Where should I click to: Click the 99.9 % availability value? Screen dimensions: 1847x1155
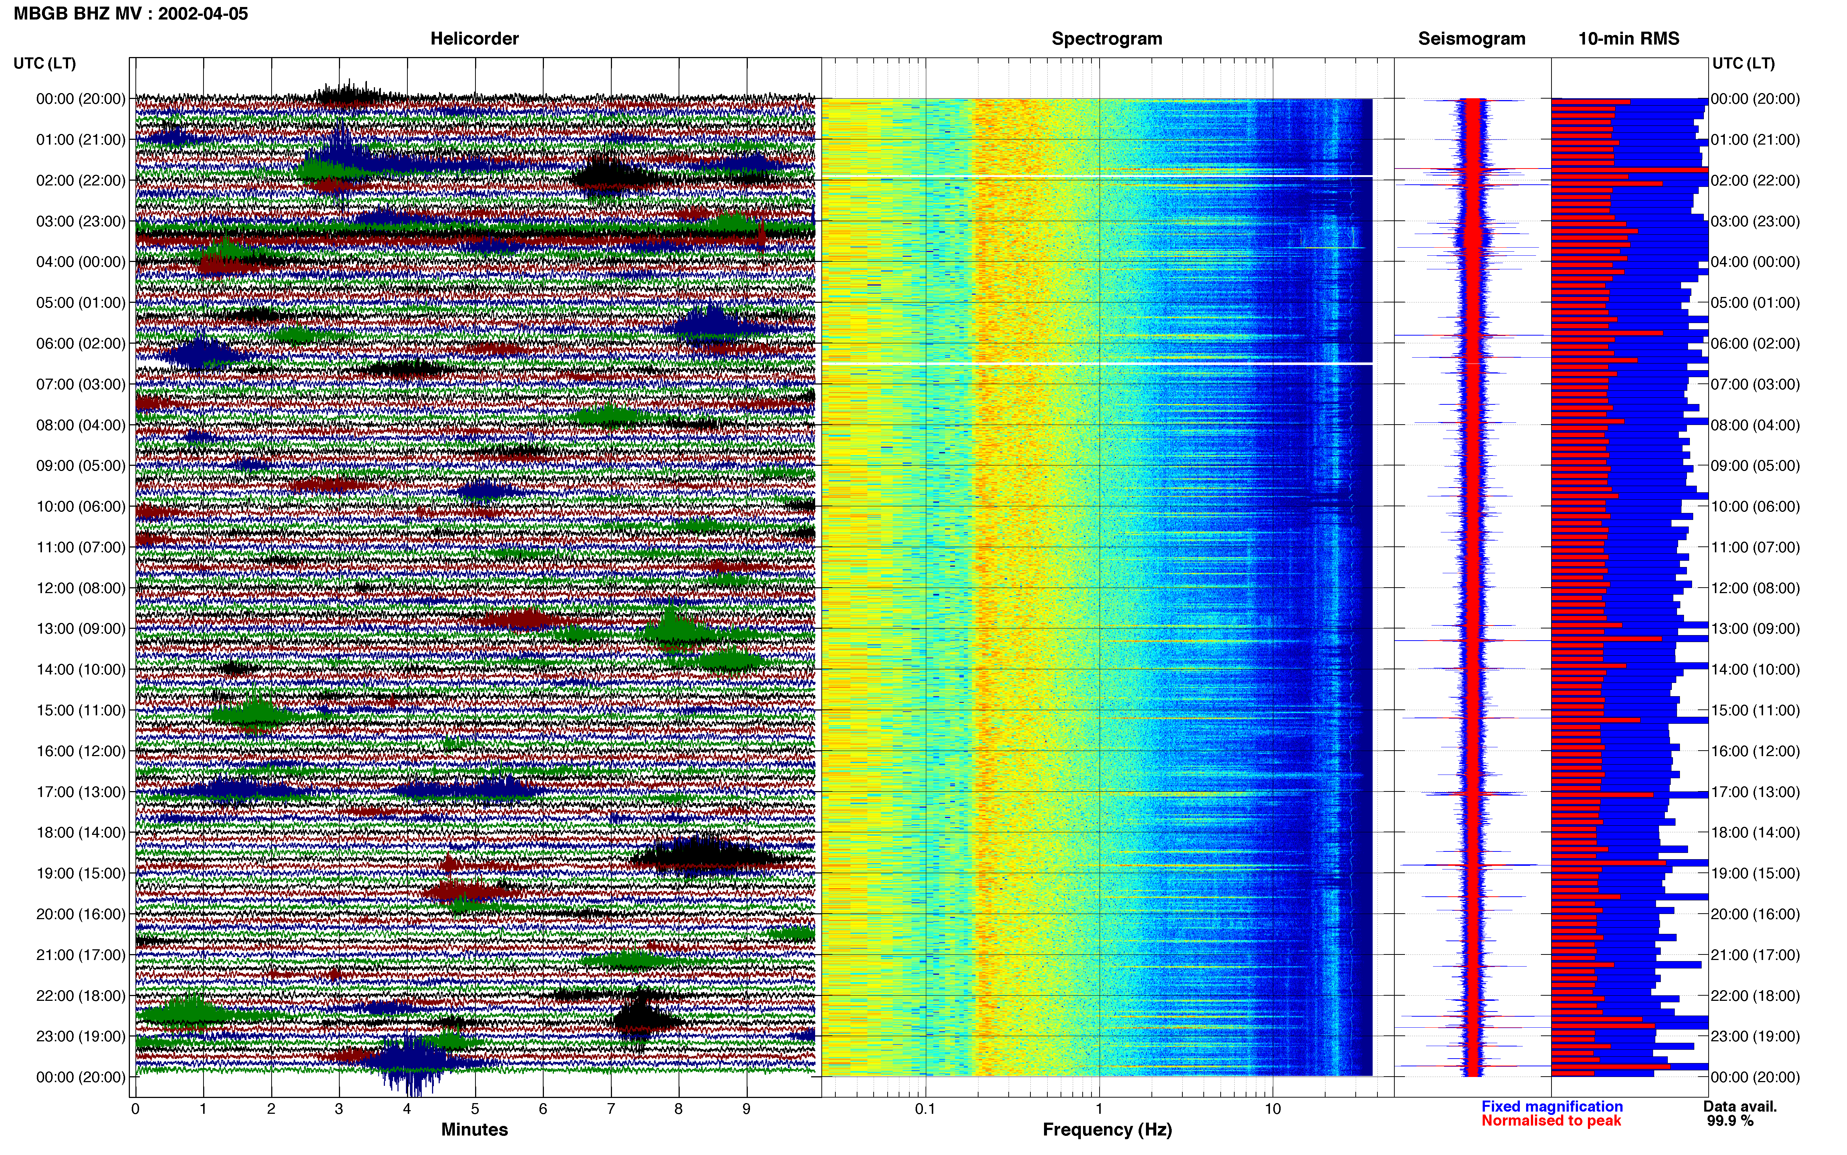tap(1730, 1121)
